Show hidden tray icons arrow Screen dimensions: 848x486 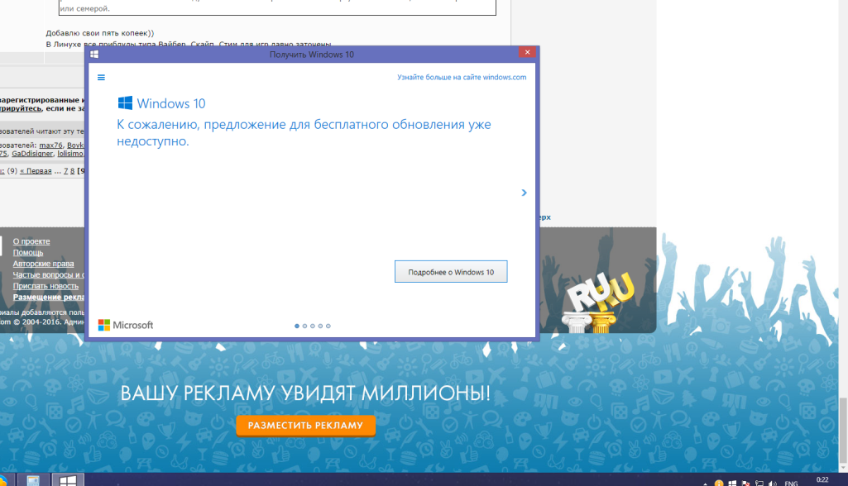coord(705,484)
